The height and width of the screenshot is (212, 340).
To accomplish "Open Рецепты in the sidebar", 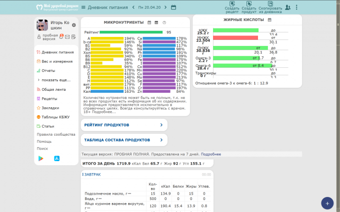I will click(49, 99).
